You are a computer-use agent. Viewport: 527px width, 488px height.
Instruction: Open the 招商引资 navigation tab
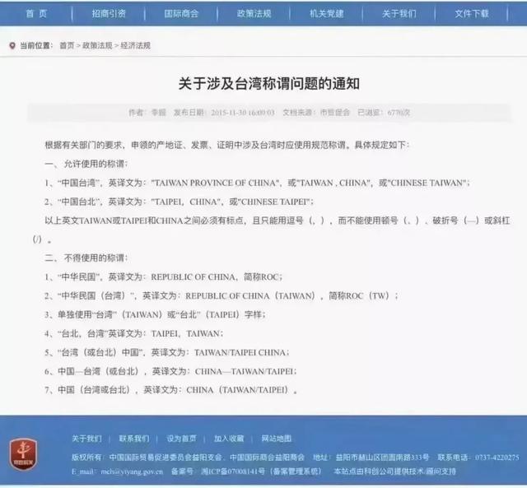pos(109,14)
